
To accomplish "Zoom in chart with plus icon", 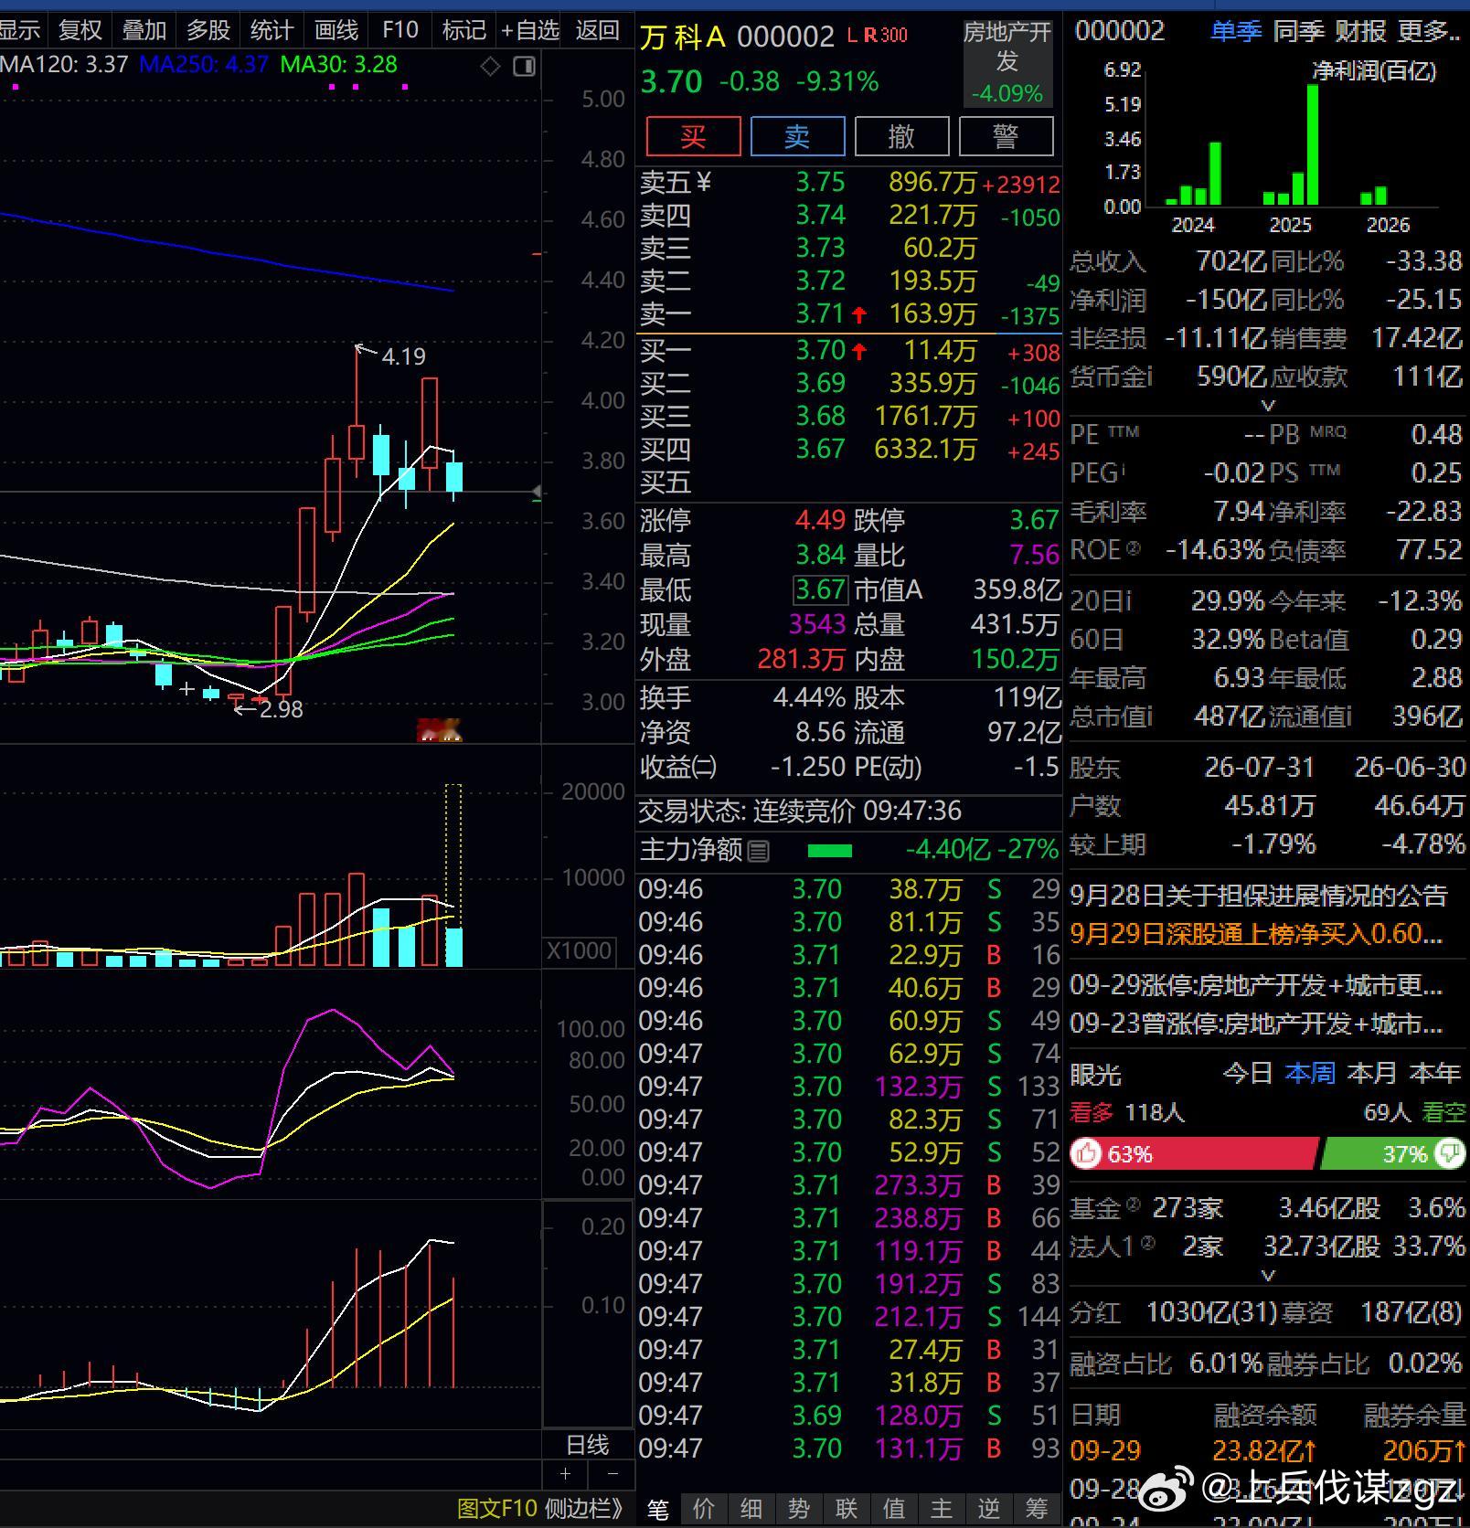I will [x=566, y=1473].
